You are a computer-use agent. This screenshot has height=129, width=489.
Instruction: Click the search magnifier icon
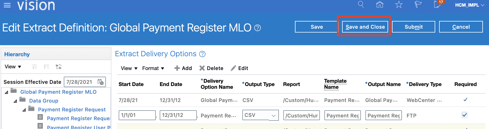pos(361,4)
